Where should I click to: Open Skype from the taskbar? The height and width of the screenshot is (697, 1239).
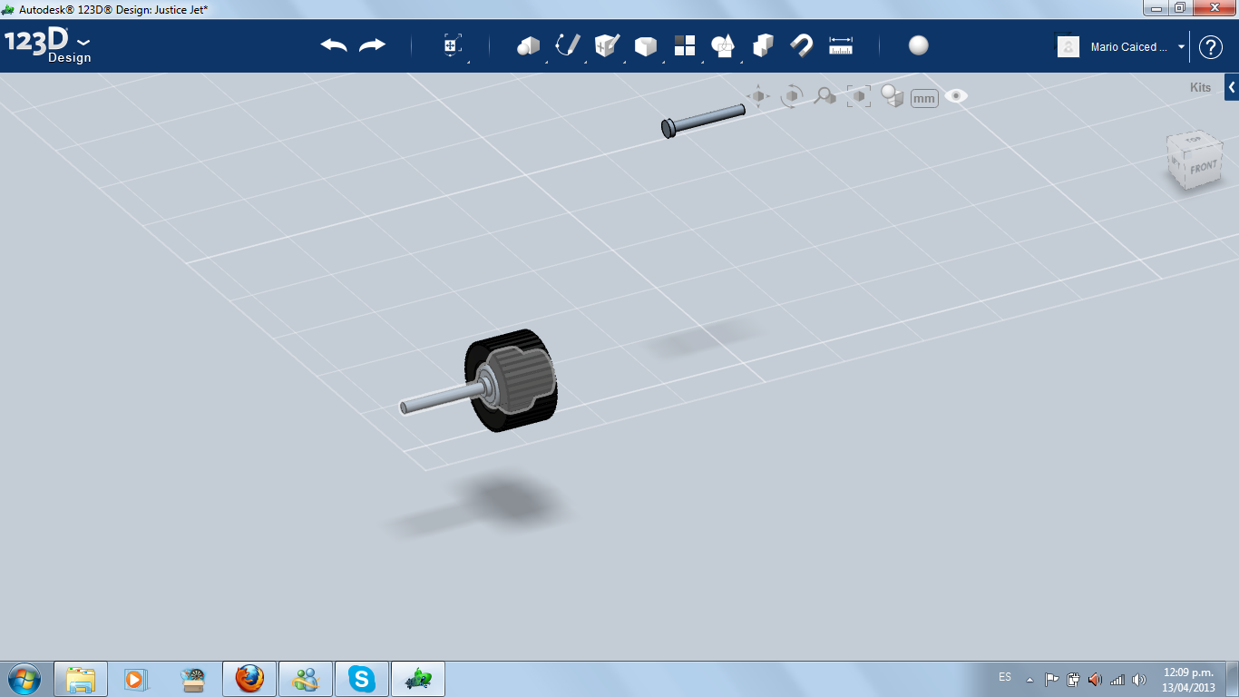[362, 679]
